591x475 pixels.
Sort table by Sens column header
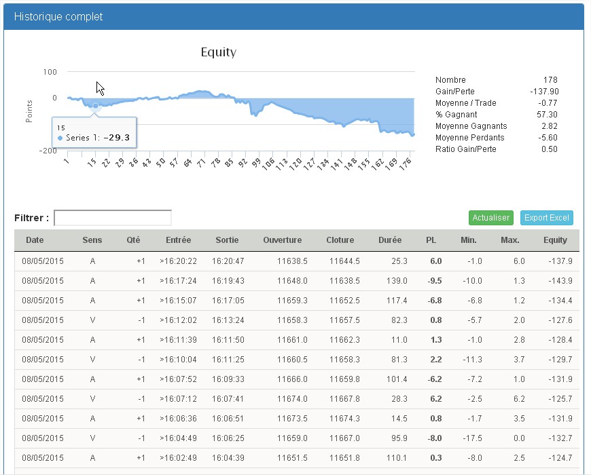click(92, 240)
